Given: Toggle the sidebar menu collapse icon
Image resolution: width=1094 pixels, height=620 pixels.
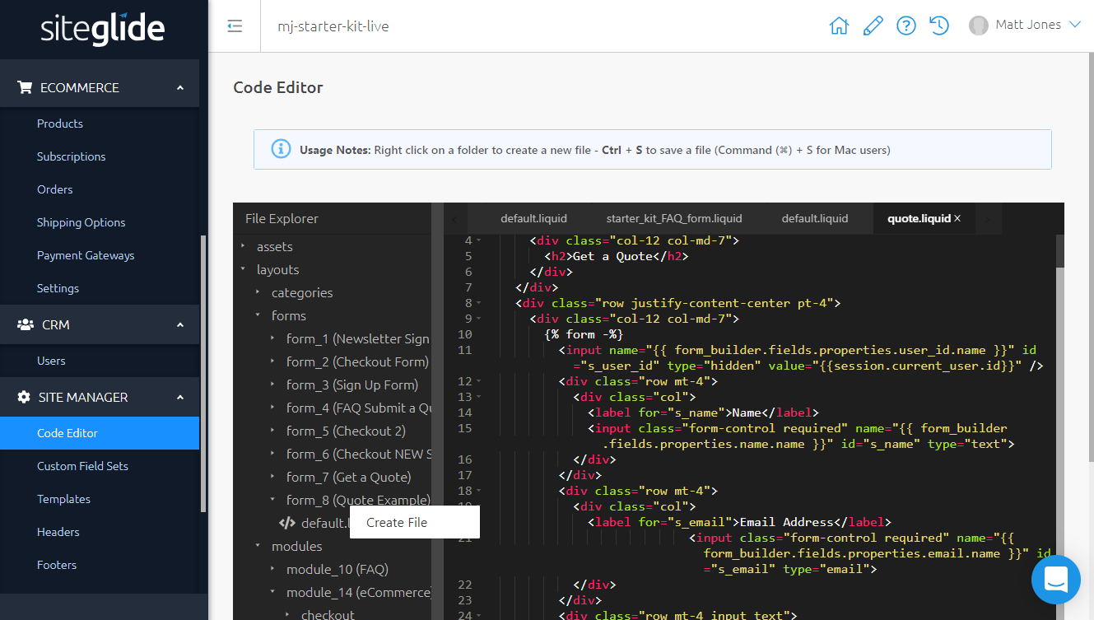Looking at the screenshot, I should coord(235,26).
